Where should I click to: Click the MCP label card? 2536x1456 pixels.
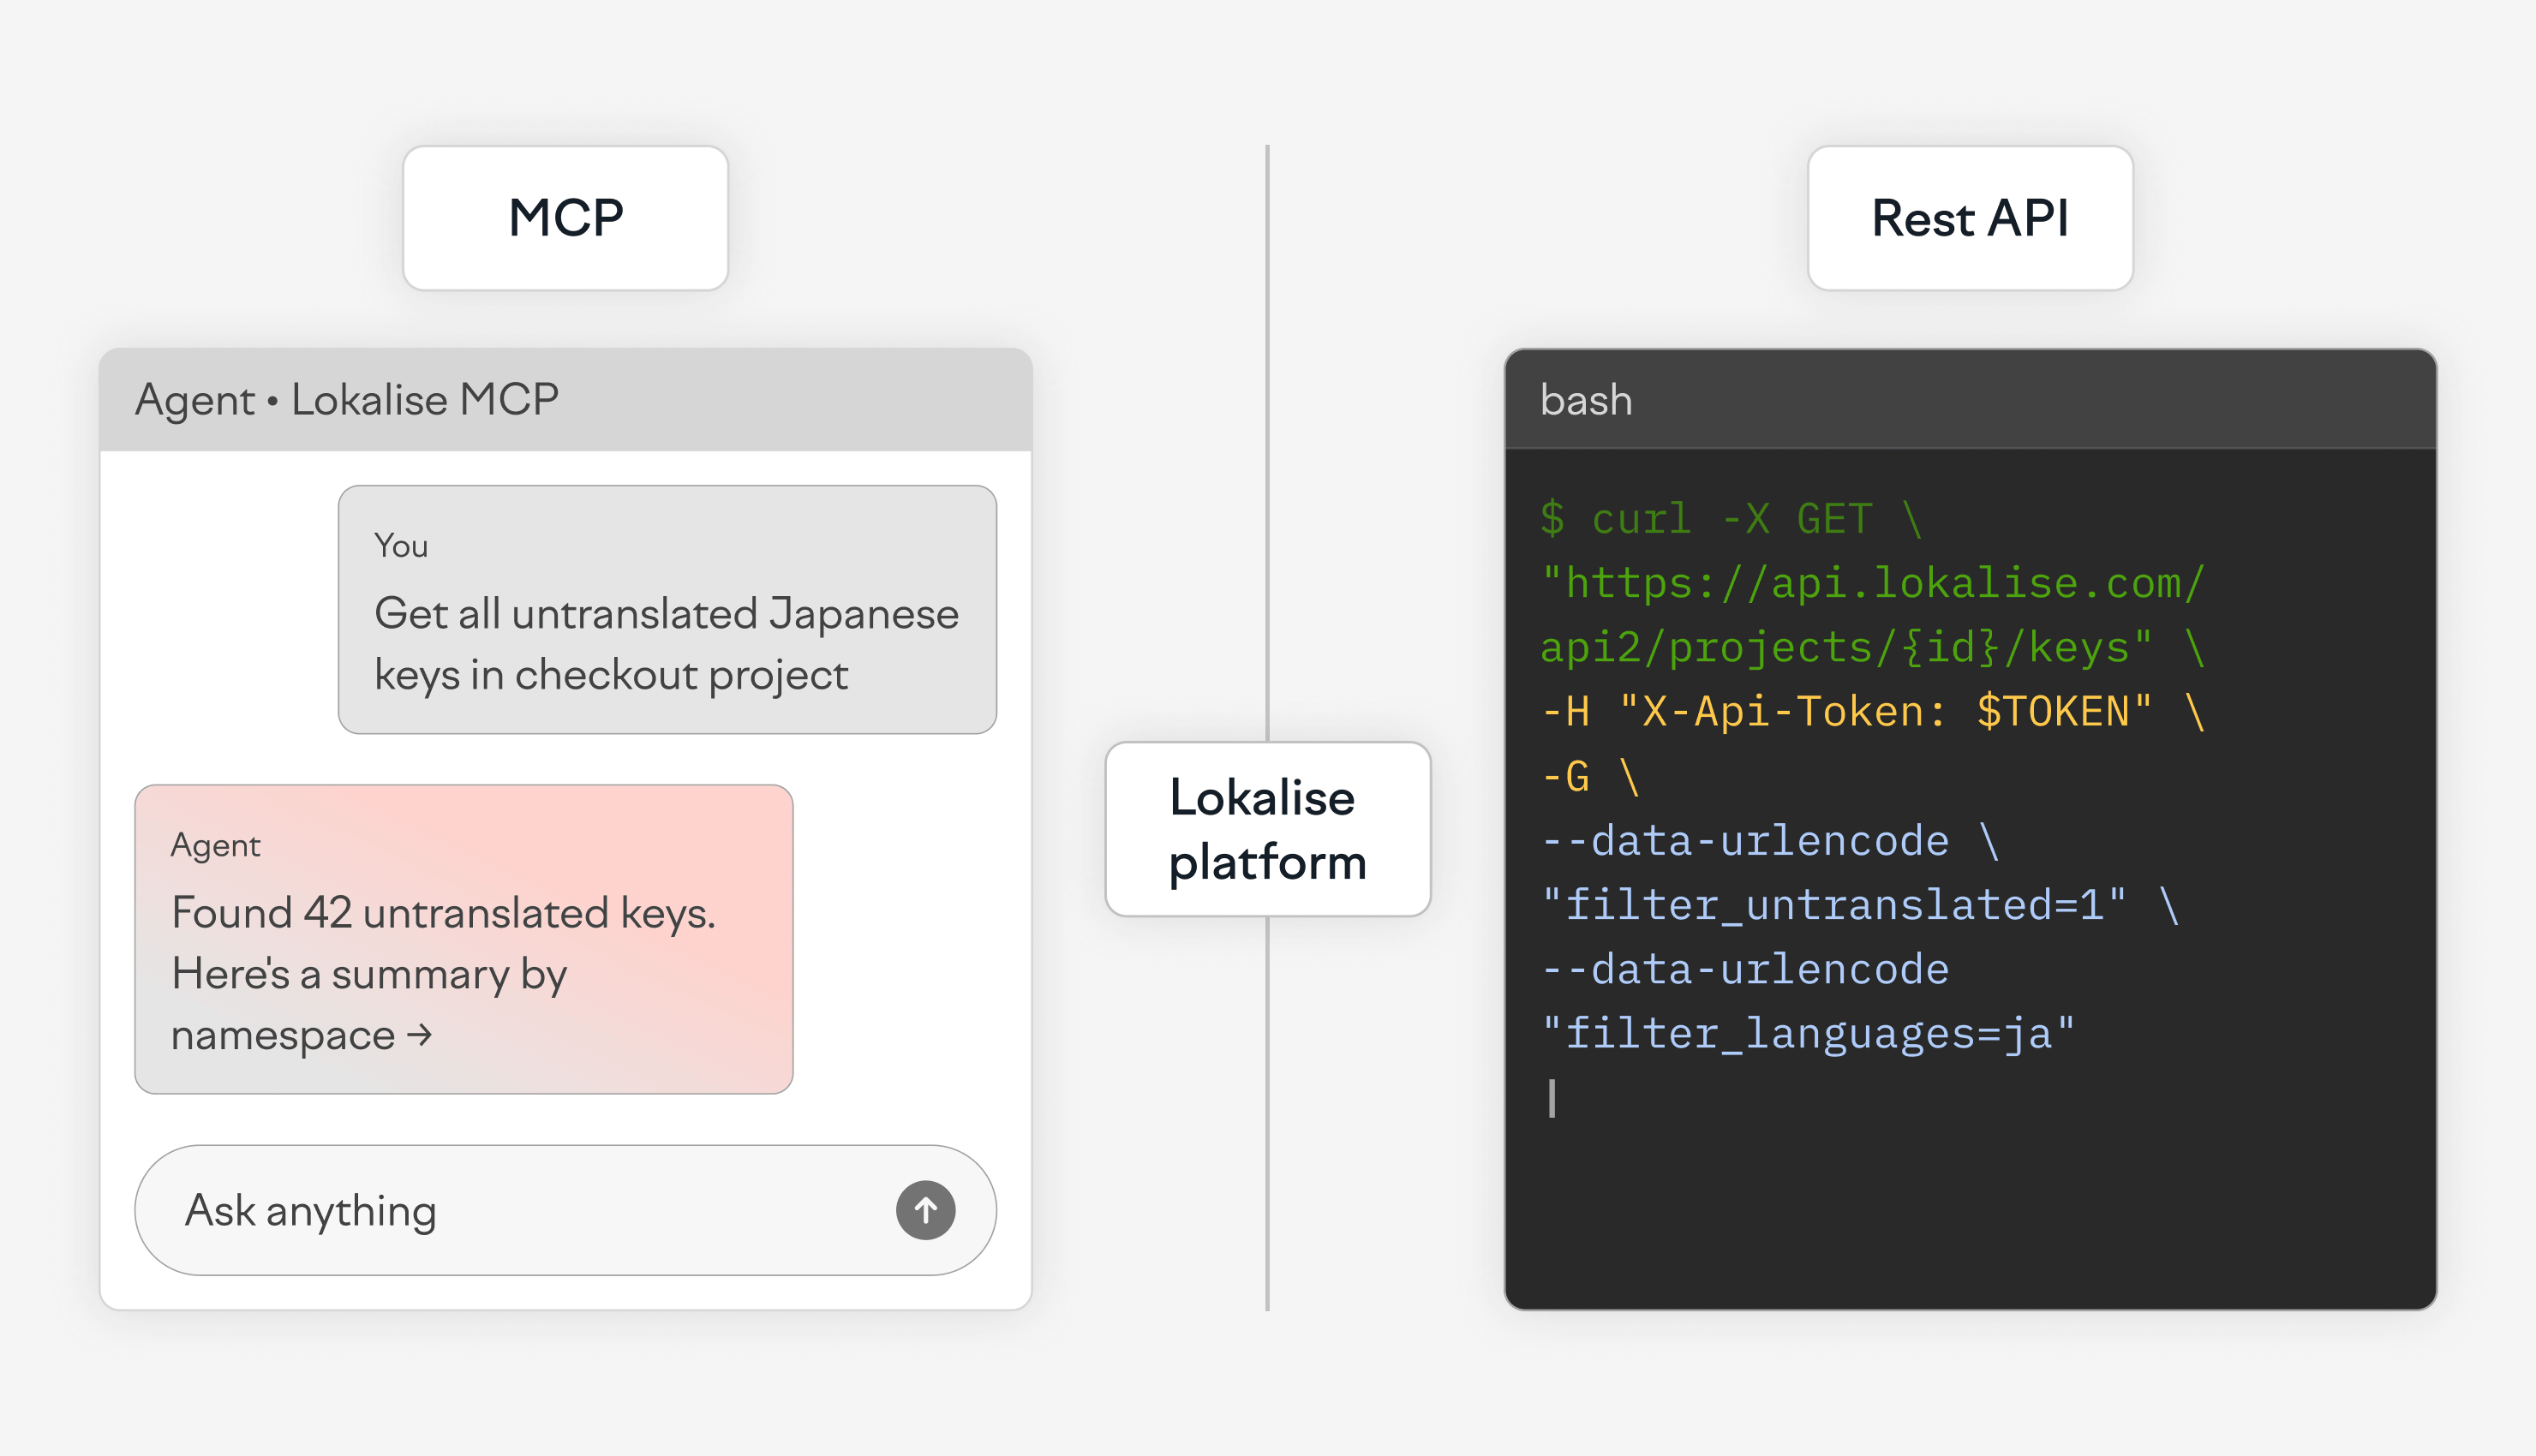point(565,218)
